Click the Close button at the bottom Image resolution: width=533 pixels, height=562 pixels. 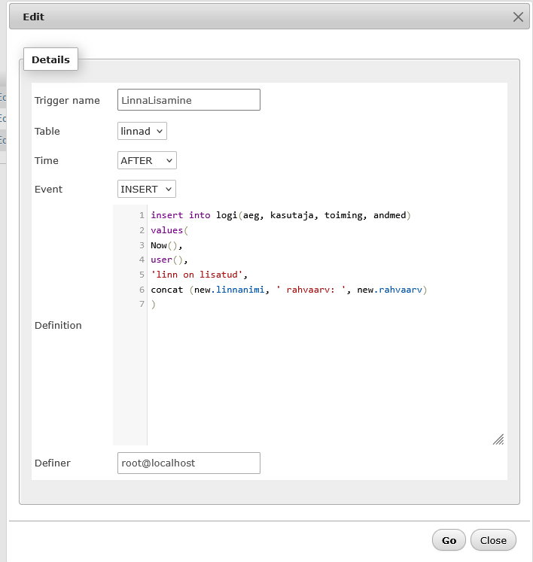click(493, 540)
